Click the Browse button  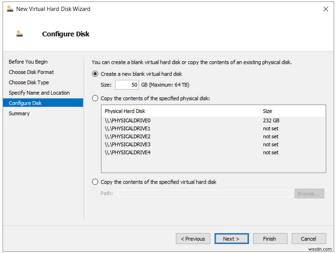(x=310, y=193)
